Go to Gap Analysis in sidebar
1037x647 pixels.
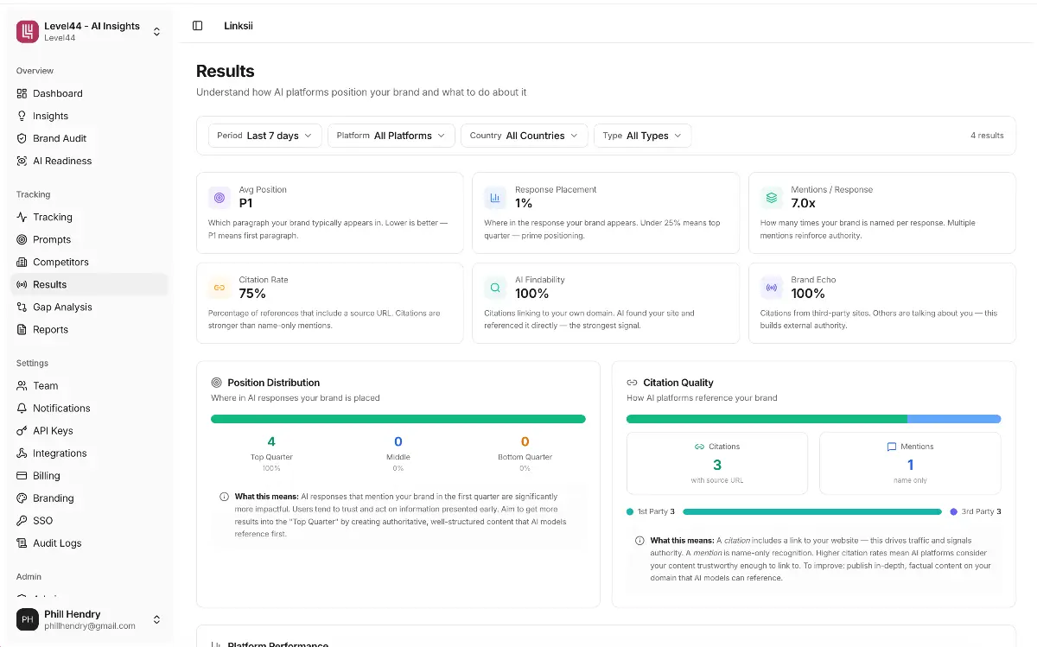[x=62, y=308]
